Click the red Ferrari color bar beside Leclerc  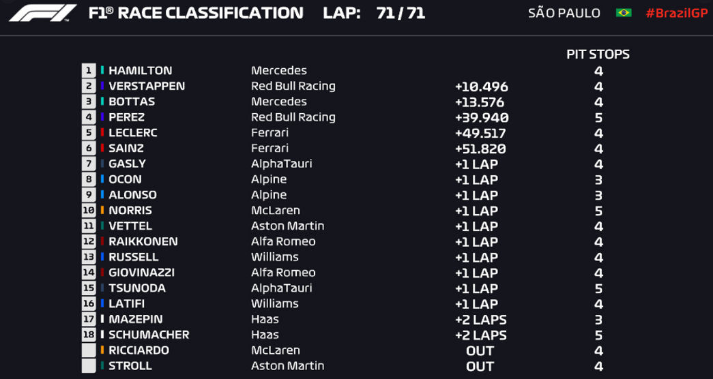coord(102,133)
